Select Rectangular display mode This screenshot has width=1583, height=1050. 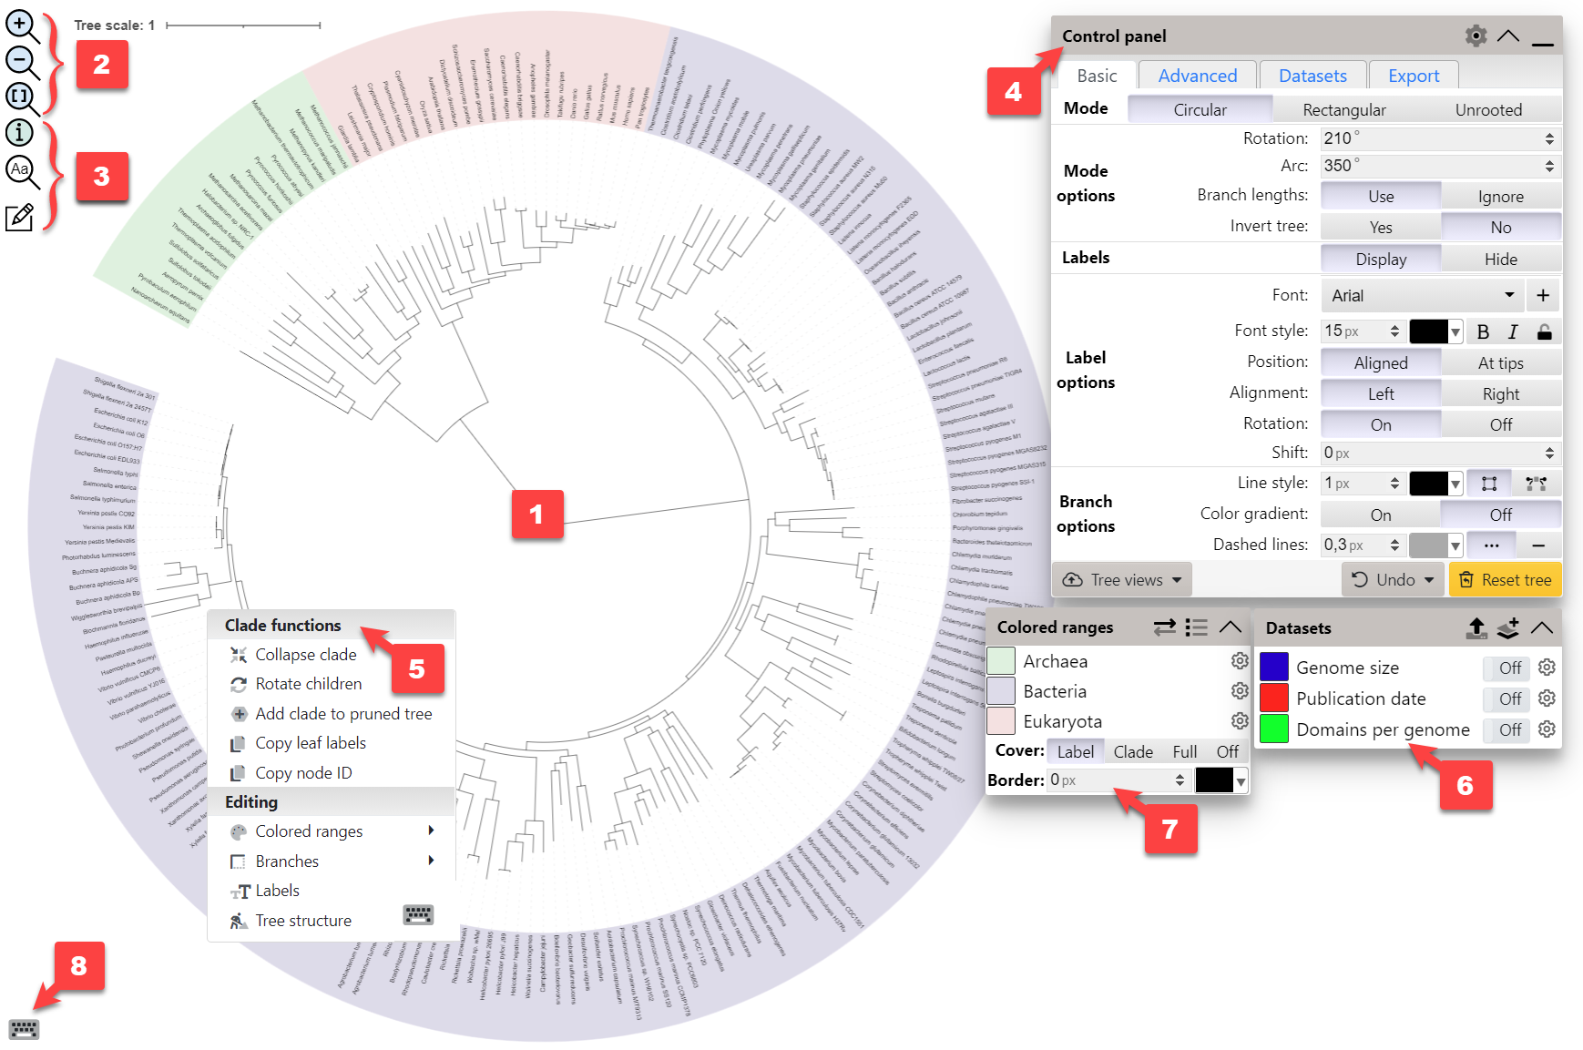click(1344, 110)
